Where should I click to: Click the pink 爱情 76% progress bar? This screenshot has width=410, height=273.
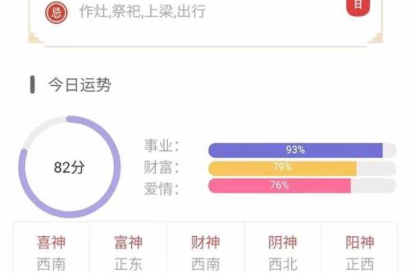tap(279, 186)
